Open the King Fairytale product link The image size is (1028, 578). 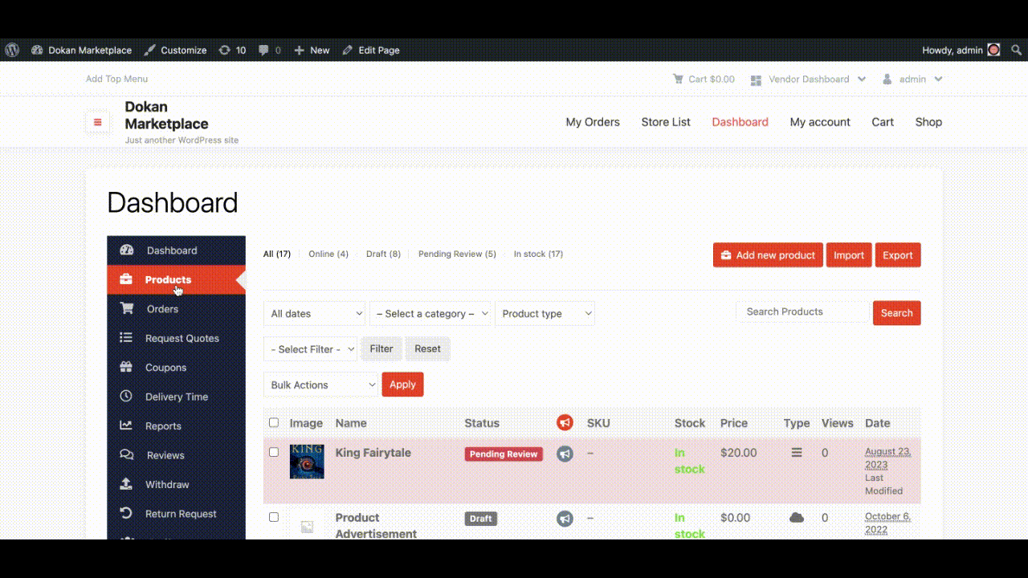point(373,453)
